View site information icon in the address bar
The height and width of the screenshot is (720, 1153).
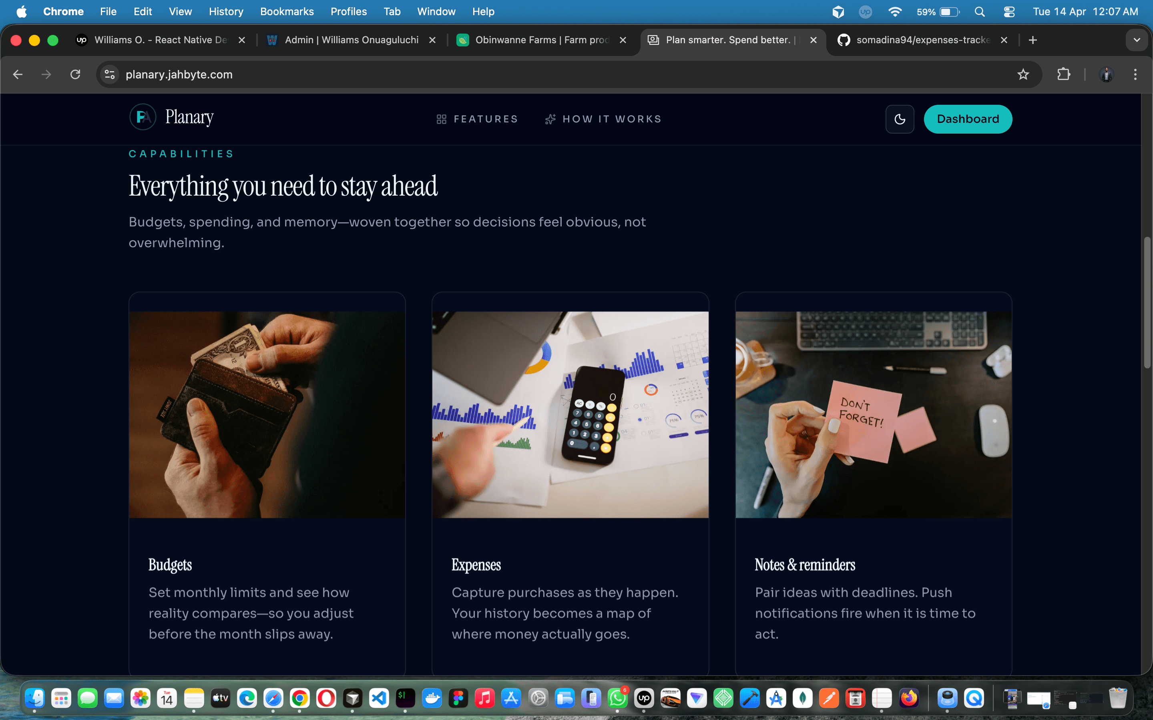tap(109, 74)
